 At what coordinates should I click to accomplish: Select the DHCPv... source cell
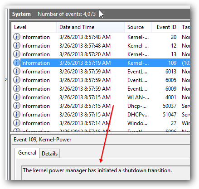(138, 115)
